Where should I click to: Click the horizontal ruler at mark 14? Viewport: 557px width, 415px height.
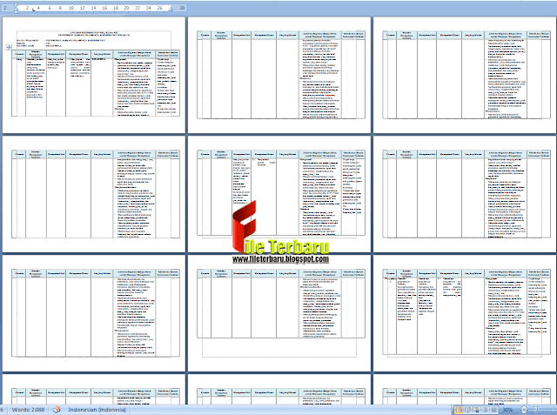pyautogui.click(x=94, y=8)
